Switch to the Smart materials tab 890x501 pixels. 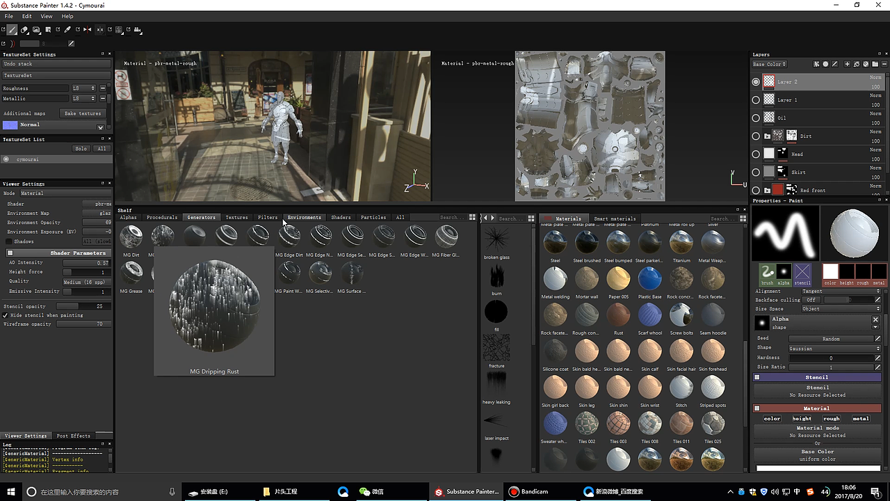point(615,218)
